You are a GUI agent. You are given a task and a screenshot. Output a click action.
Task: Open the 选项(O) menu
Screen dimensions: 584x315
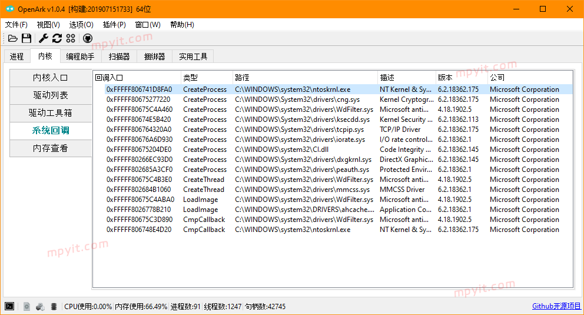tap(81, 25)
